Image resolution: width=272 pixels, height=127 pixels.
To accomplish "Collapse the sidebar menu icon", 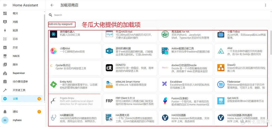I will click(x=5, y=5).
